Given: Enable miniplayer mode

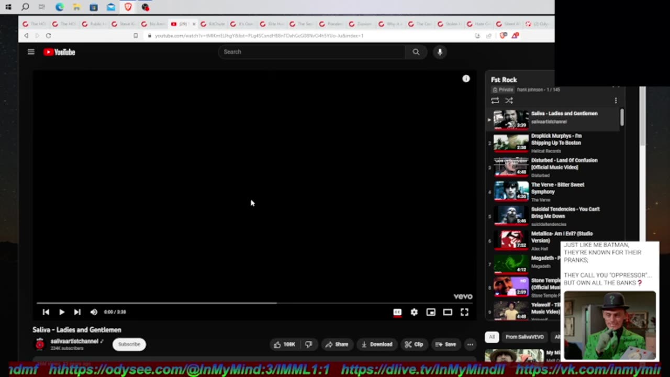Looking at the screenshot, I should tap(431, 312).
